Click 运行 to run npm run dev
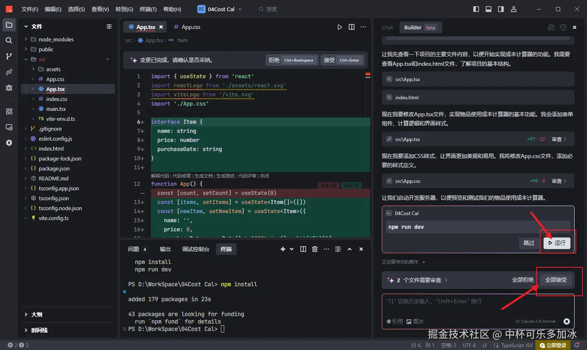 pyautogui.click(x=557, y=243)
